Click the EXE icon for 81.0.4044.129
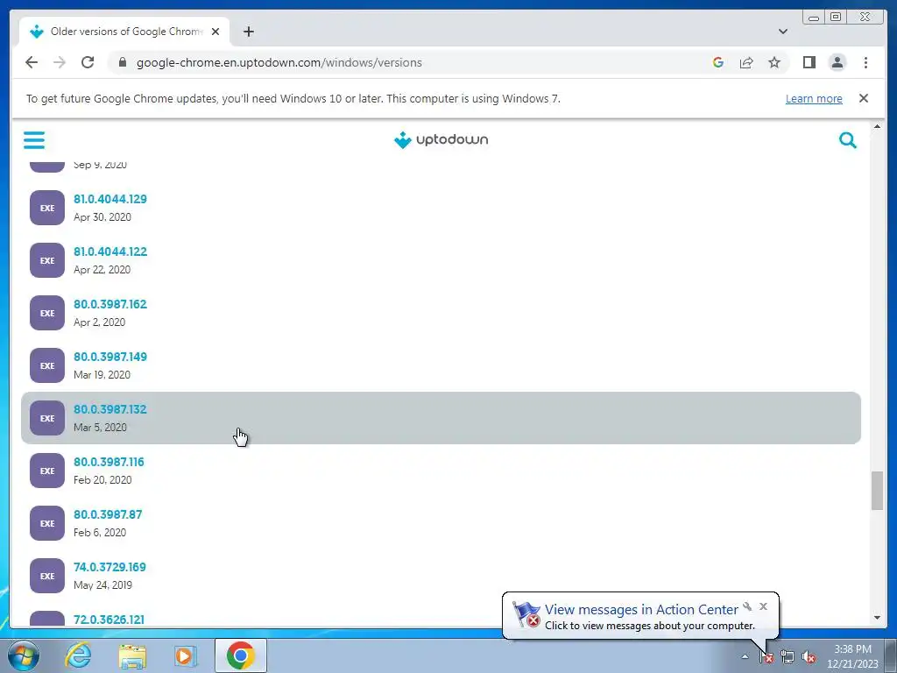Screen dimensions: 897x673 tap(47, 208)
